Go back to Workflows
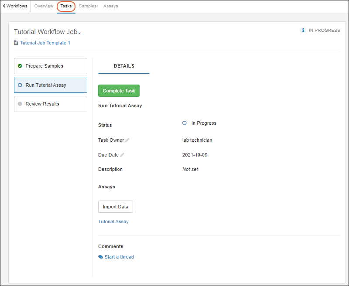 coord(15,6)
